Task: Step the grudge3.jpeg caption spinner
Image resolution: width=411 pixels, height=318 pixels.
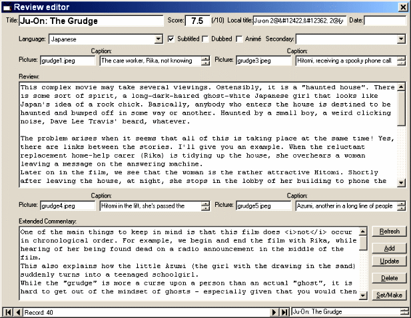Action: pos(401,61)
